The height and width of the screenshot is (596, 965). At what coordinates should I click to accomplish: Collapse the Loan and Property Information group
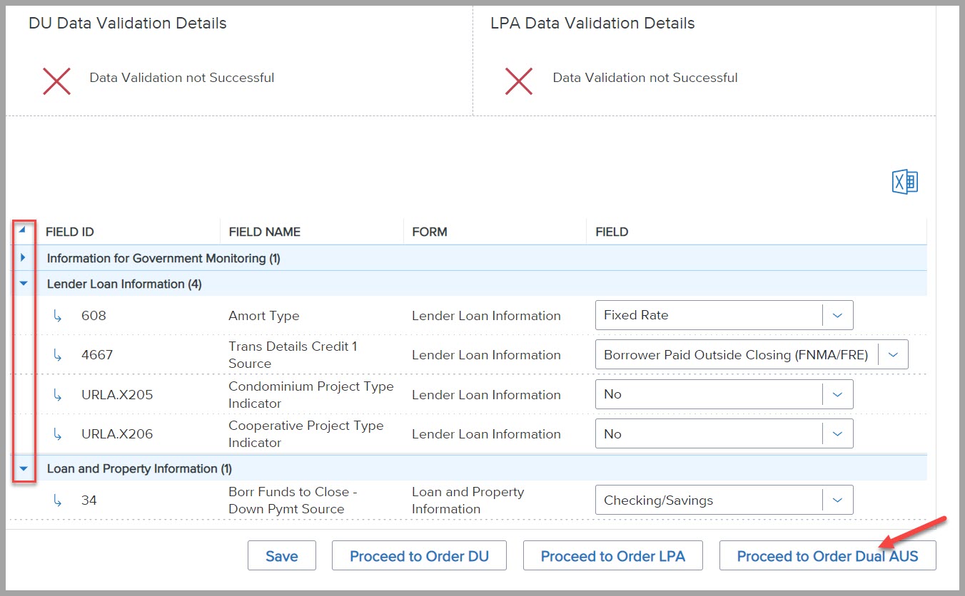[24, 468]
